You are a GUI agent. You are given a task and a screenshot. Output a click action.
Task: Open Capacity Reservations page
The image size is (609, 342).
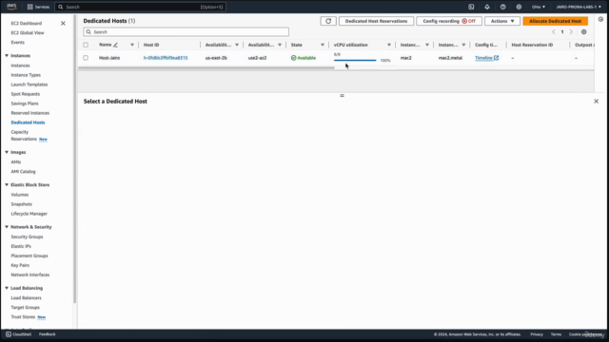tap(24, 135)
